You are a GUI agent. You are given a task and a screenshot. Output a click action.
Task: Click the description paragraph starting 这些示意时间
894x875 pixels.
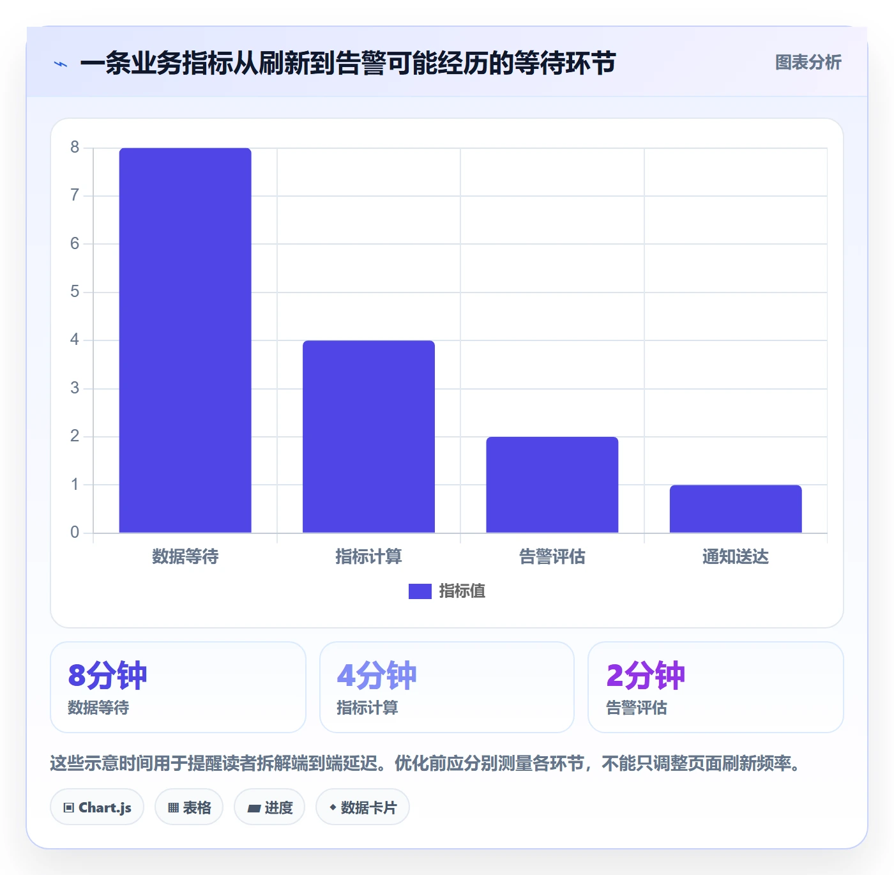(427, 763)
